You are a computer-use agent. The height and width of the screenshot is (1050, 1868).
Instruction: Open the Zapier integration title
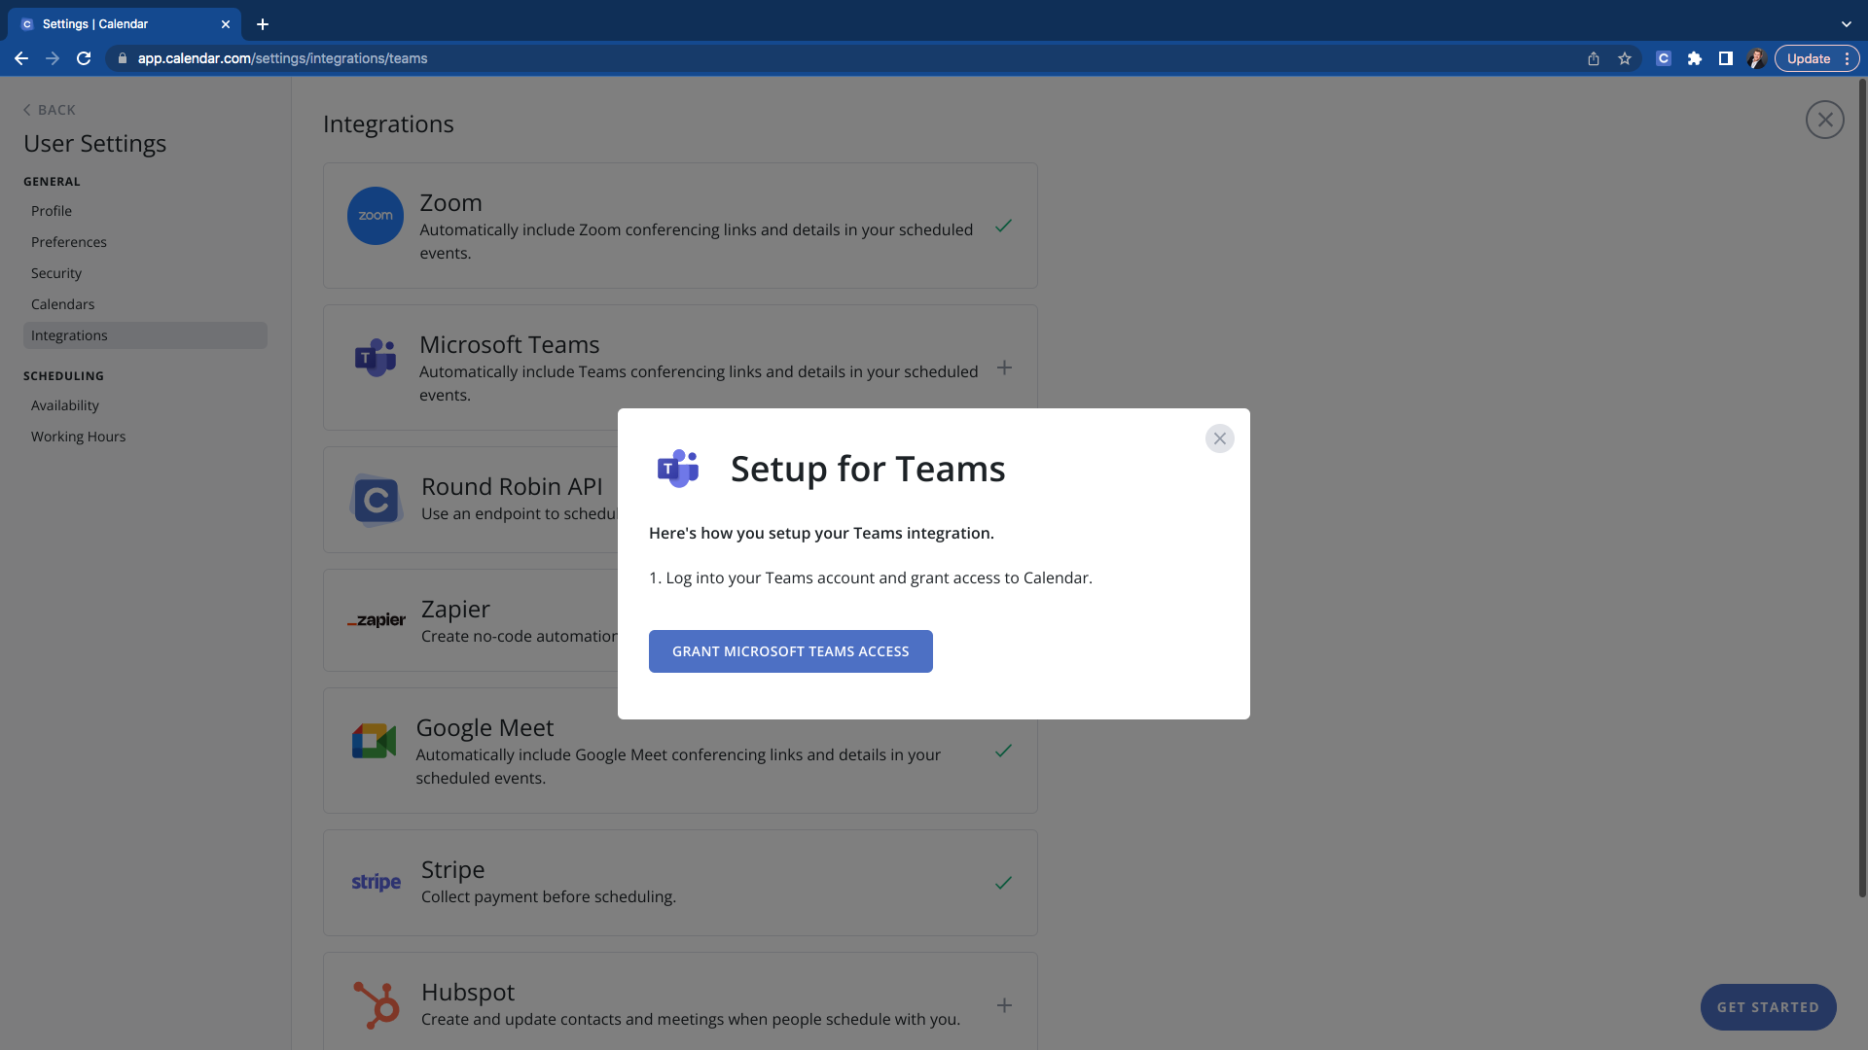point(455,610)
